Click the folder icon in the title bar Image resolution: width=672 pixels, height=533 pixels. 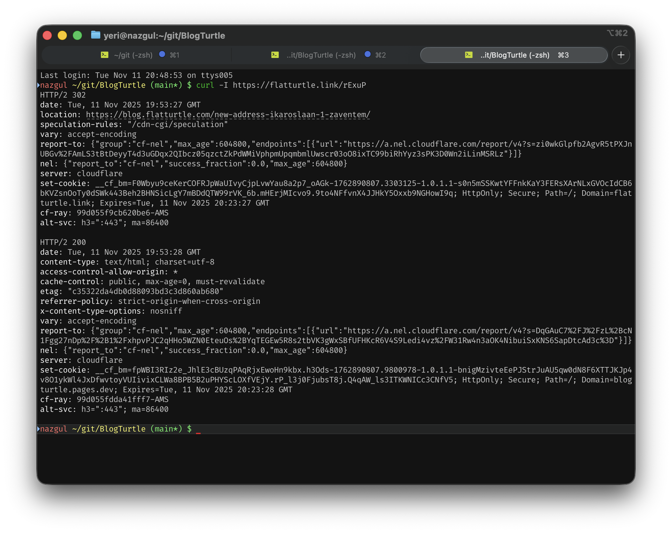(95, 35)
